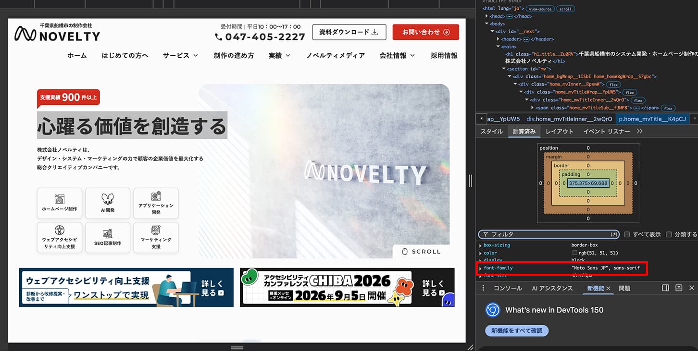The width and height of the screenshot is (698, 354).
Task: Click the download icon in 資料ダウンロード button
Action: [x=375, y=32]
